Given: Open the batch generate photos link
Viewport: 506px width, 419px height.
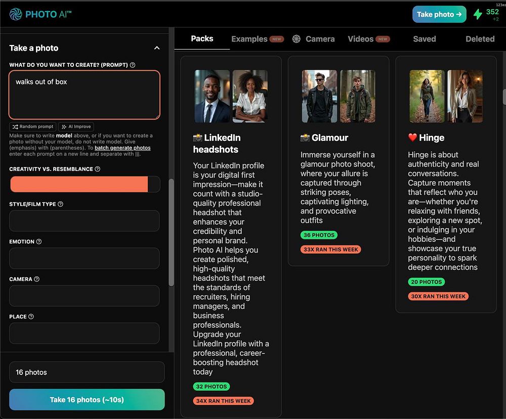Looking at the screenshot, I should [x=122, y=148].
